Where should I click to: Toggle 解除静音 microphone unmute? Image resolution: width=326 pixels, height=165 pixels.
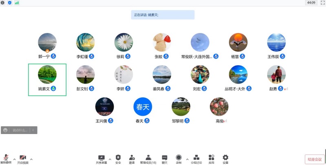coord(6,158)
